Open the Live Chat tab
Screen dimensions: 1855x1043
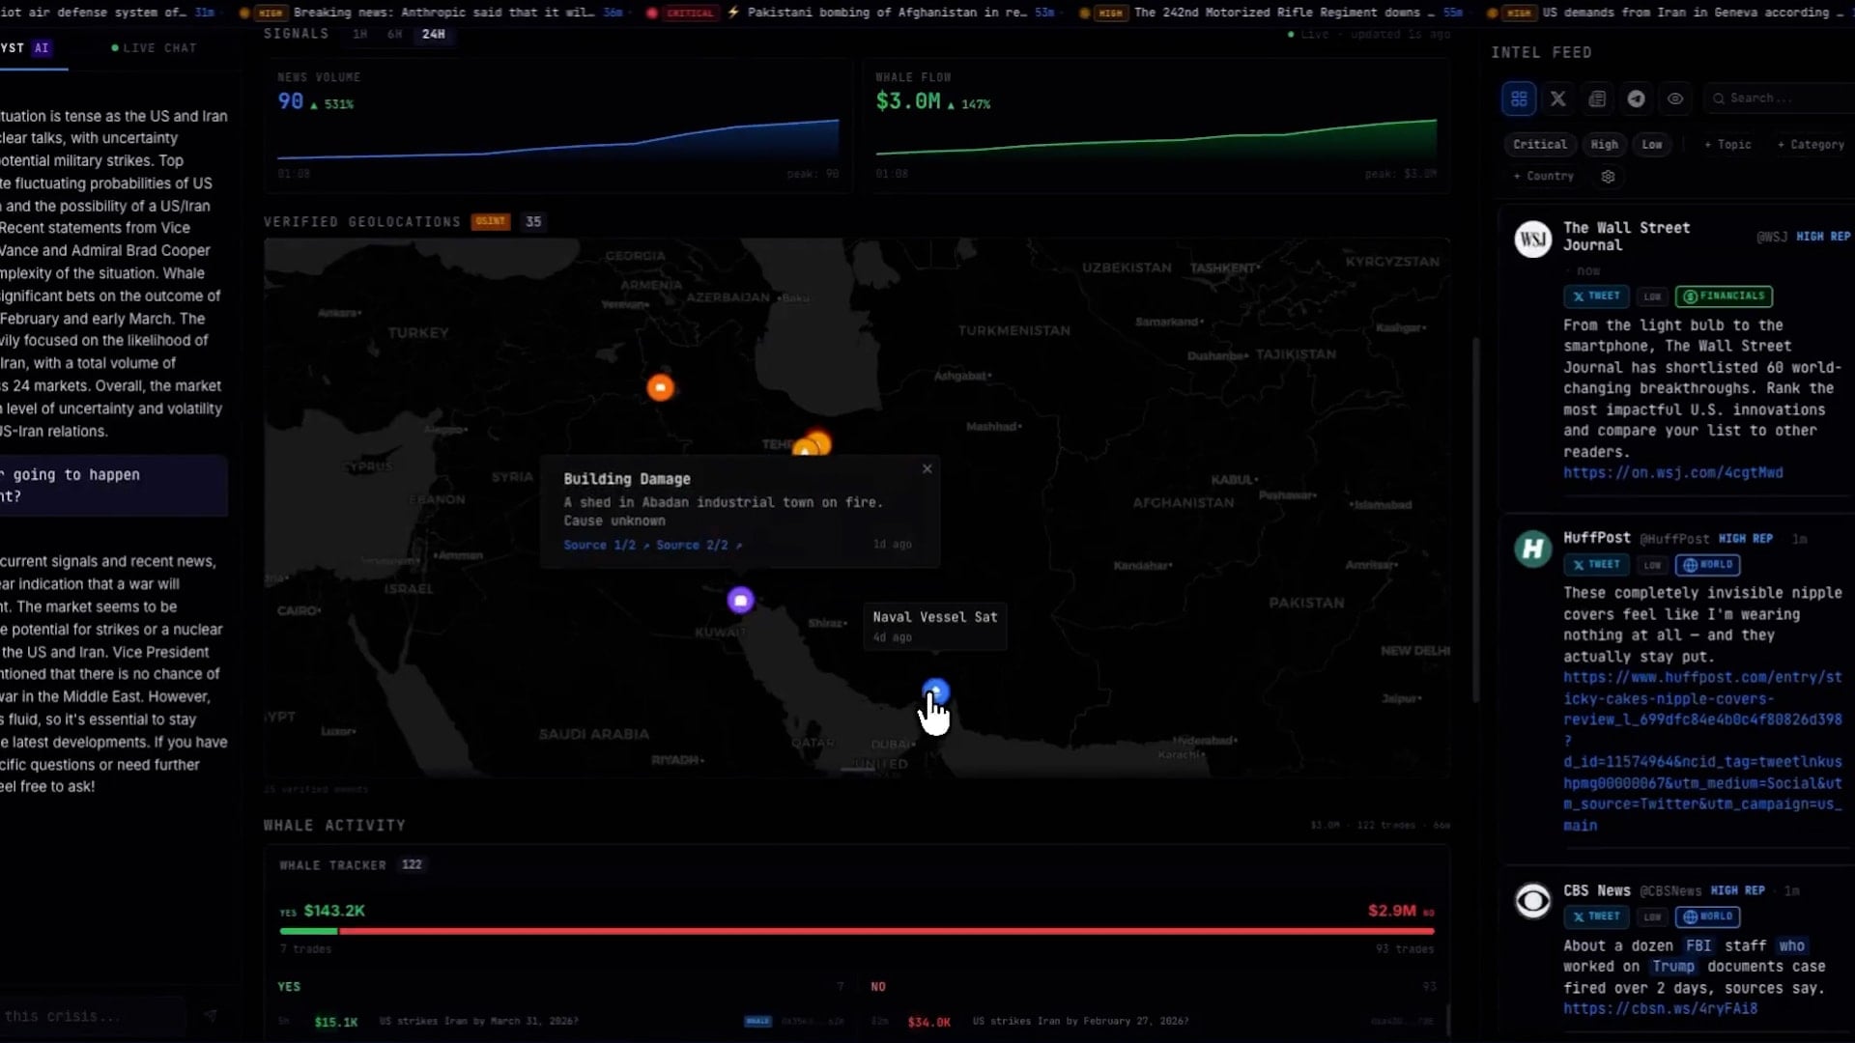tap(155, 47)
